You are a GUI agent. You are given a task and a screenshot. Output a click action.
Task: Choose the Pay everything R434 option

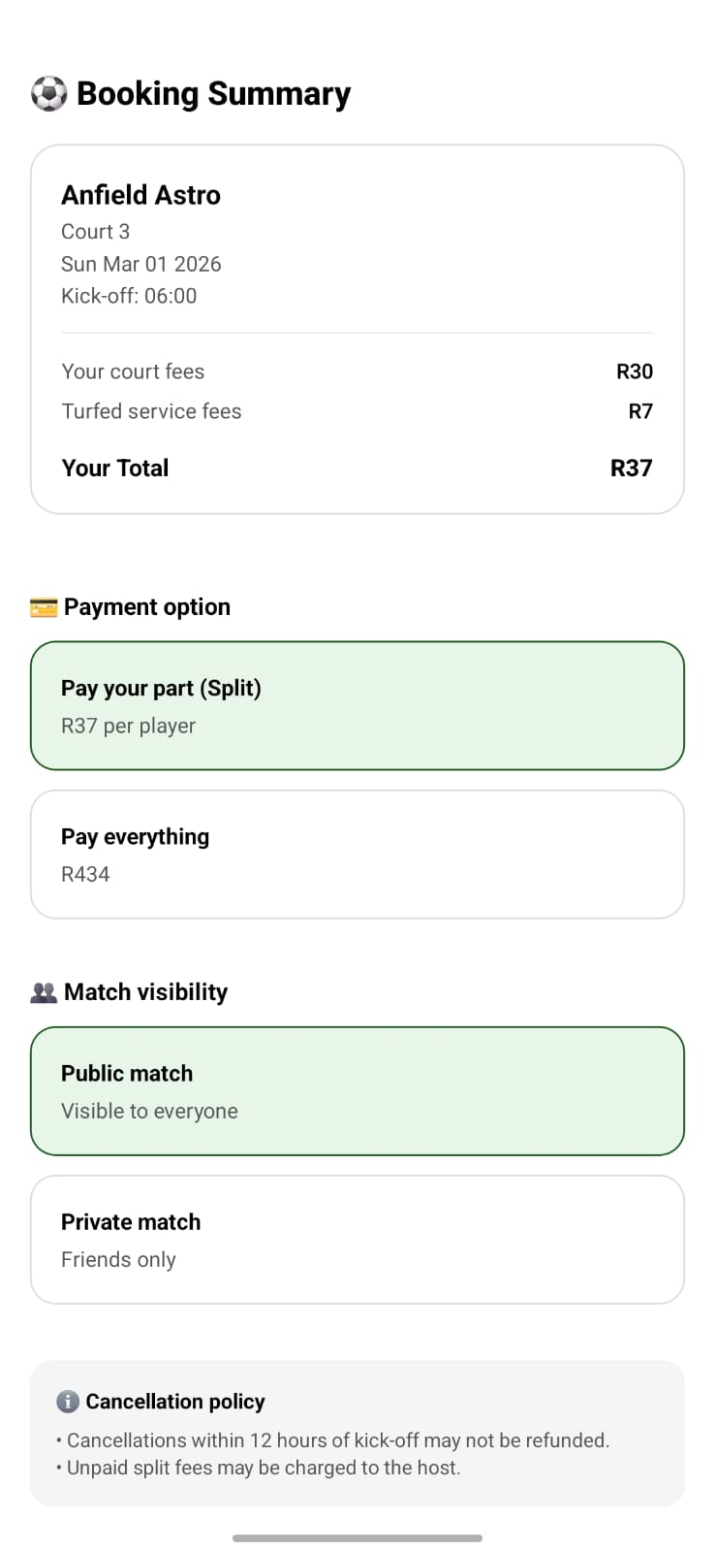[357, 854]
